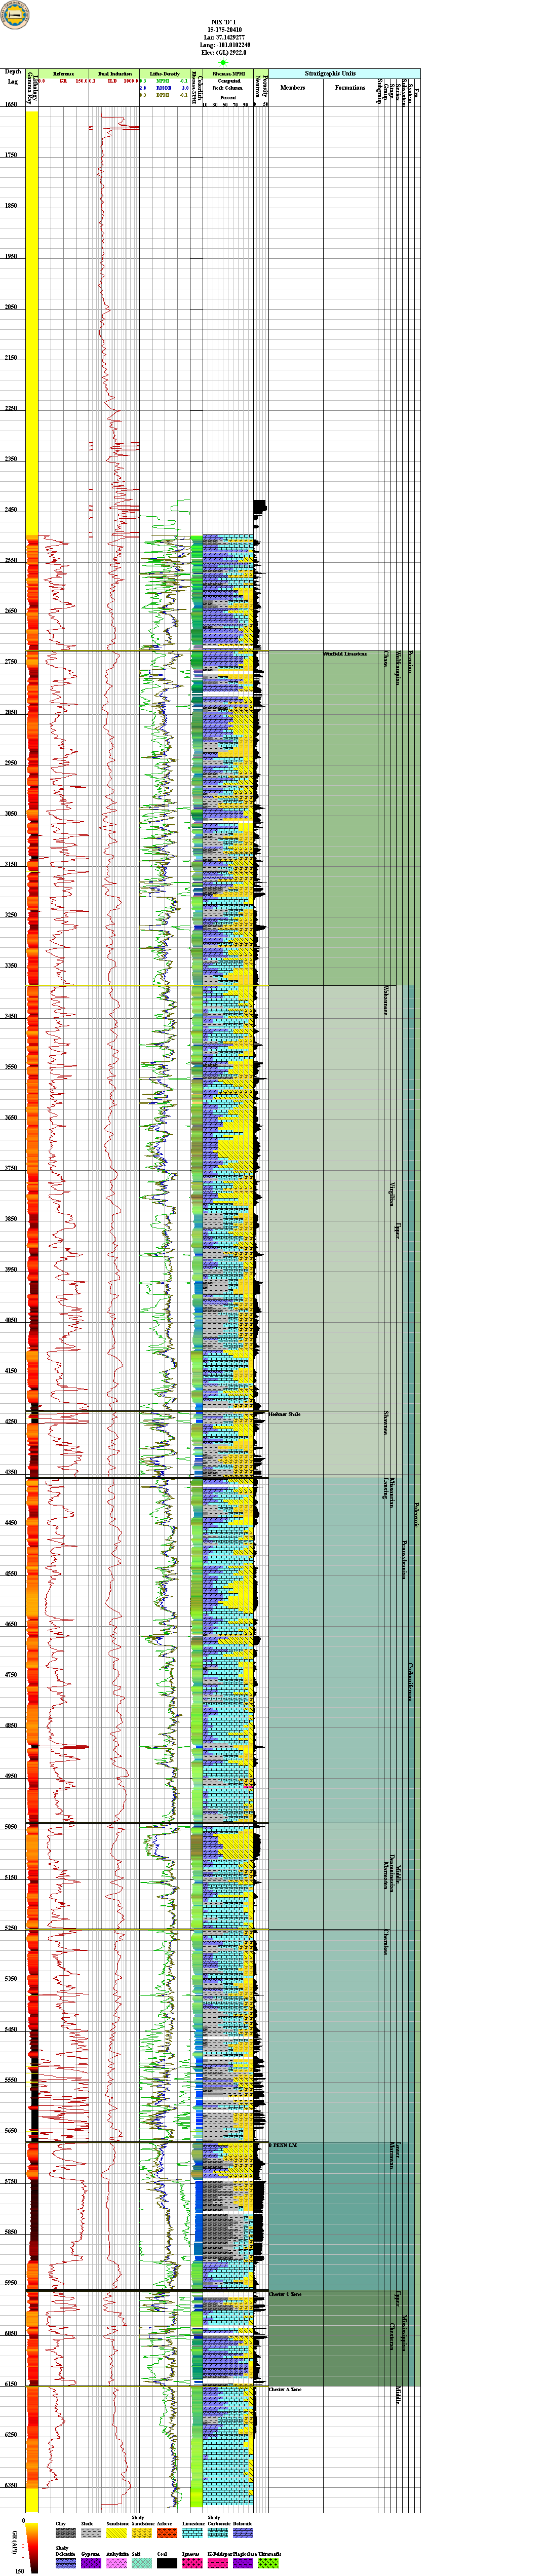Pick the yellow Sandstone legend swatch

point(115,2532)
